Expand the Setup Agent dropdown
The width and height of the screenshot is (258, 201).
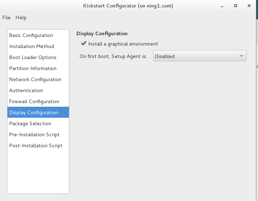pyautogui.click(x=199, y=56)
